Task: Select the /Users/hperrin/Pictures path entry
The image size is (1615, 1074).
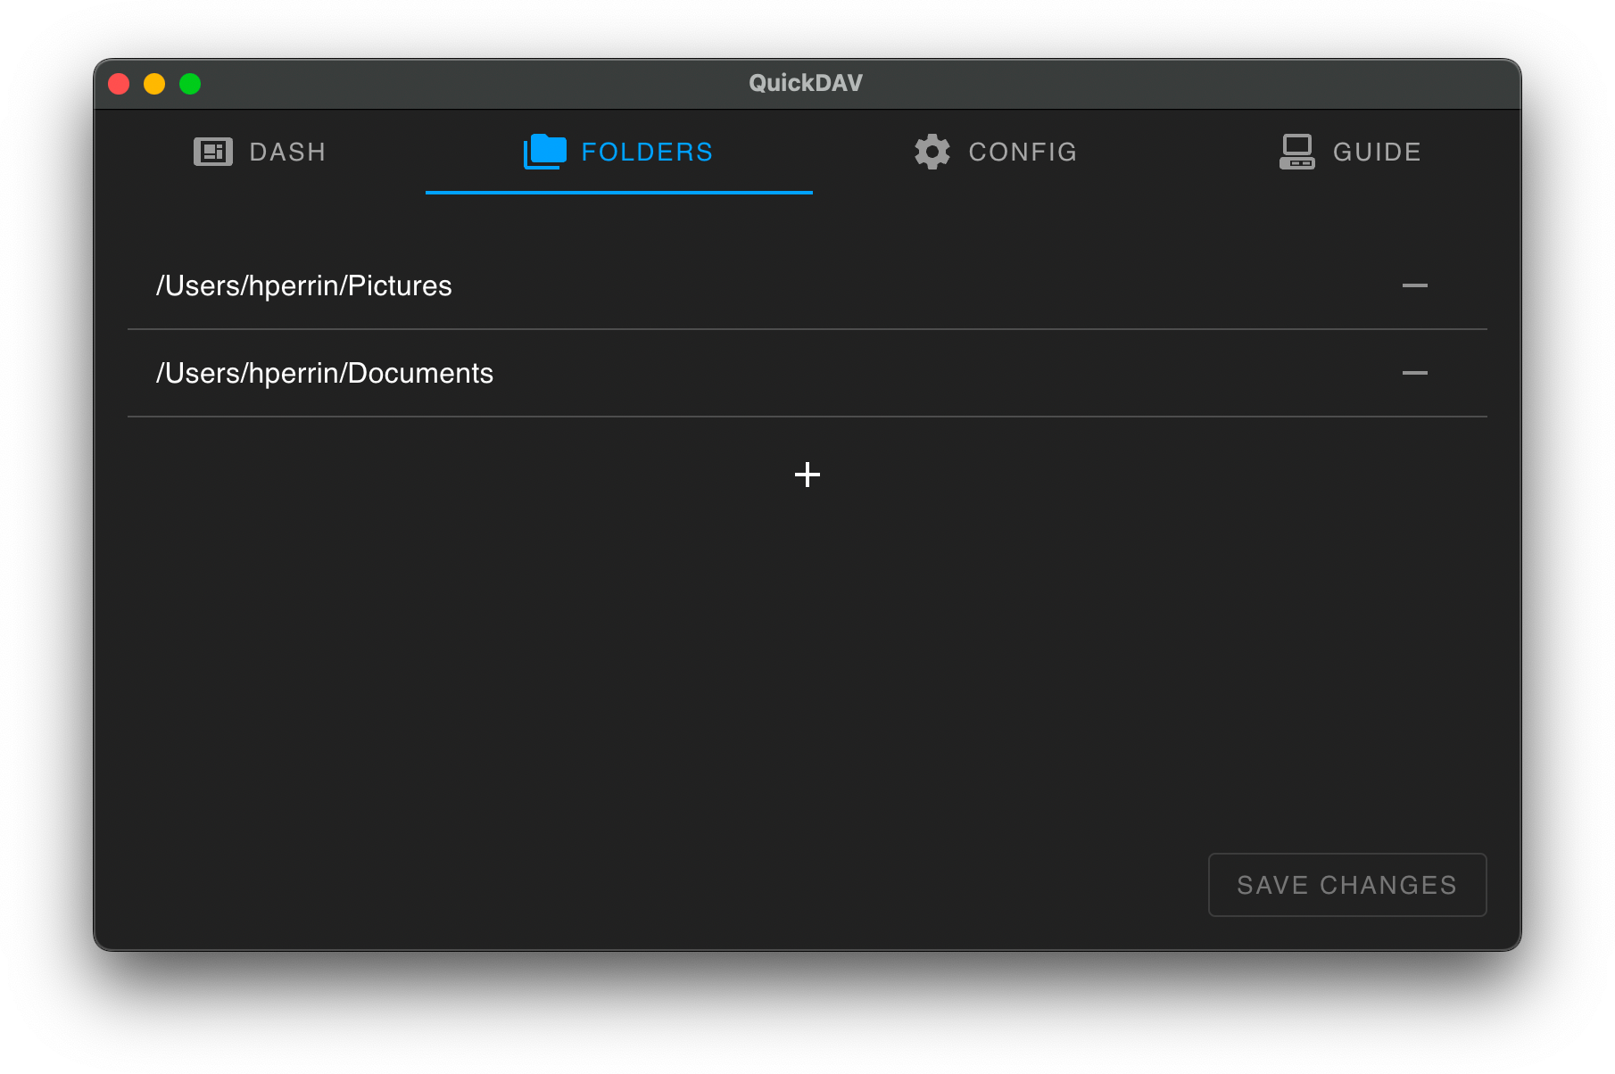Action: pyautogui.click(x=303, y=285)
